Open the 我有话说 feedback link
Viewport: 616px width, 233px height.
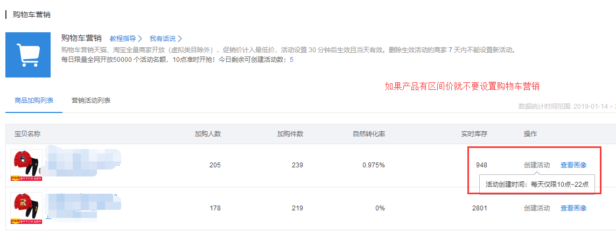163,39
